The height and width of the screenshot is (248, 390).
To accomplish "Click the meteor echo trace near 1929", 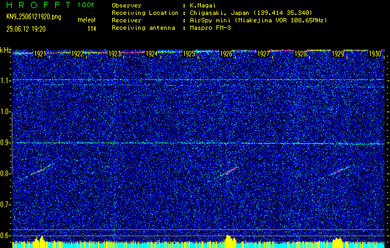I will (x=340, y=171).
